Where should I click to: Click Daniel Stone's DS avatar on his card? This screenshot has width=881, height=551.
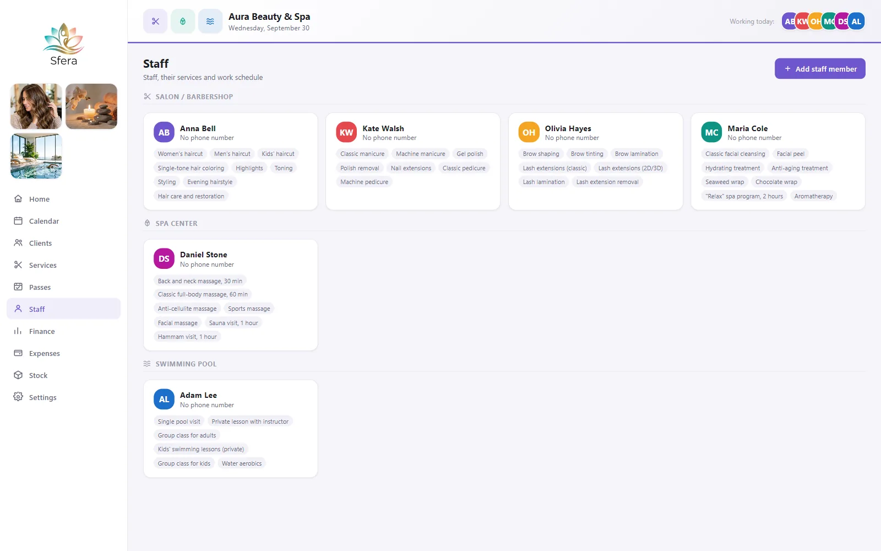164,259
